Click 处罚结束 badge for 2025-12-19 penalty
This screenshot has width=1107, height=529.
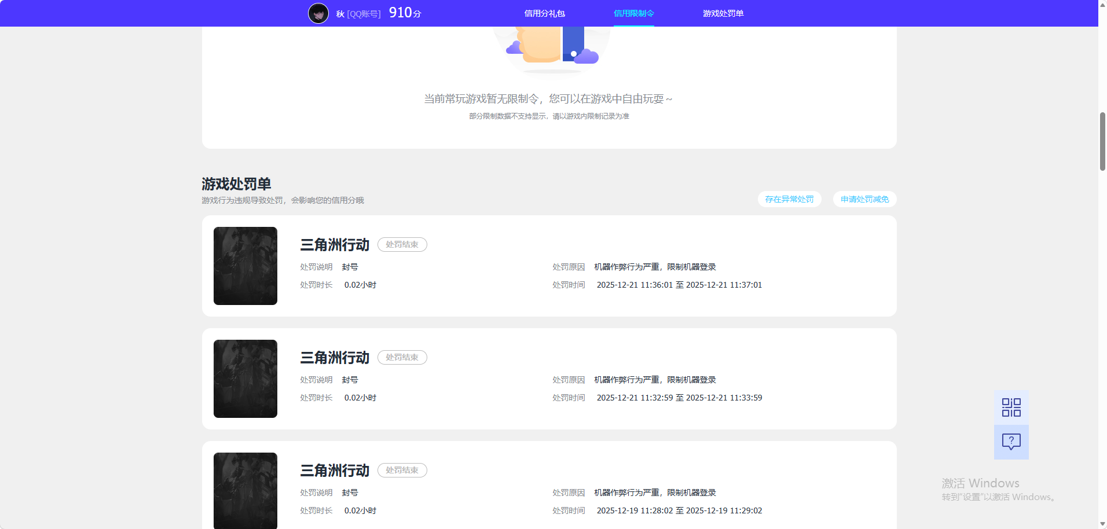(x=402, y=471)
